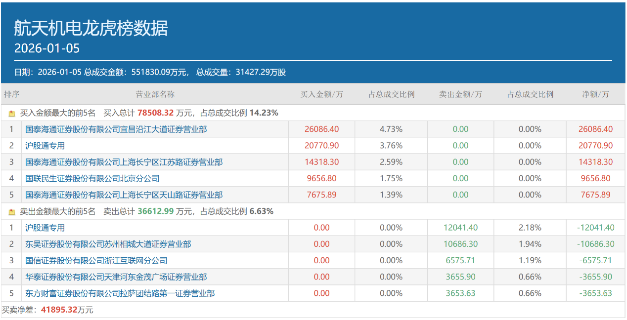627x320 pixels.
Task: Sort by the 买入金额/万 column header
Action: tap(321, 94)
